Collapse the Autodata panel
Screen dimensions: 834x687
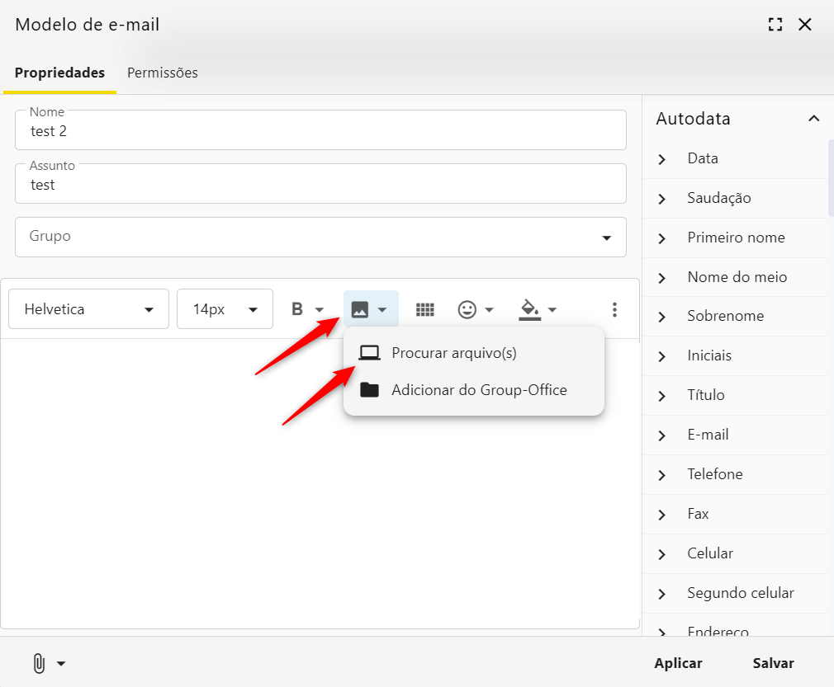(x=813, y=119)
